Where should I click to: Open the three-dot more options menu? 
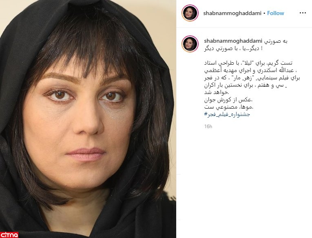click(303, 13)
